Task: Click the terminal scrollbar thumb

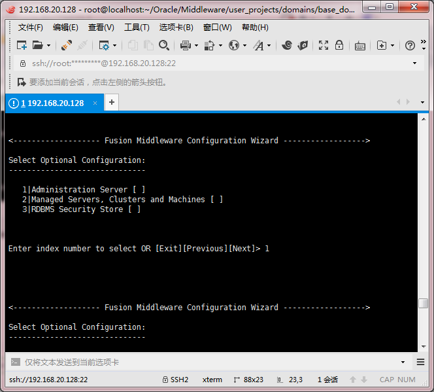Action: pos(423,303)
